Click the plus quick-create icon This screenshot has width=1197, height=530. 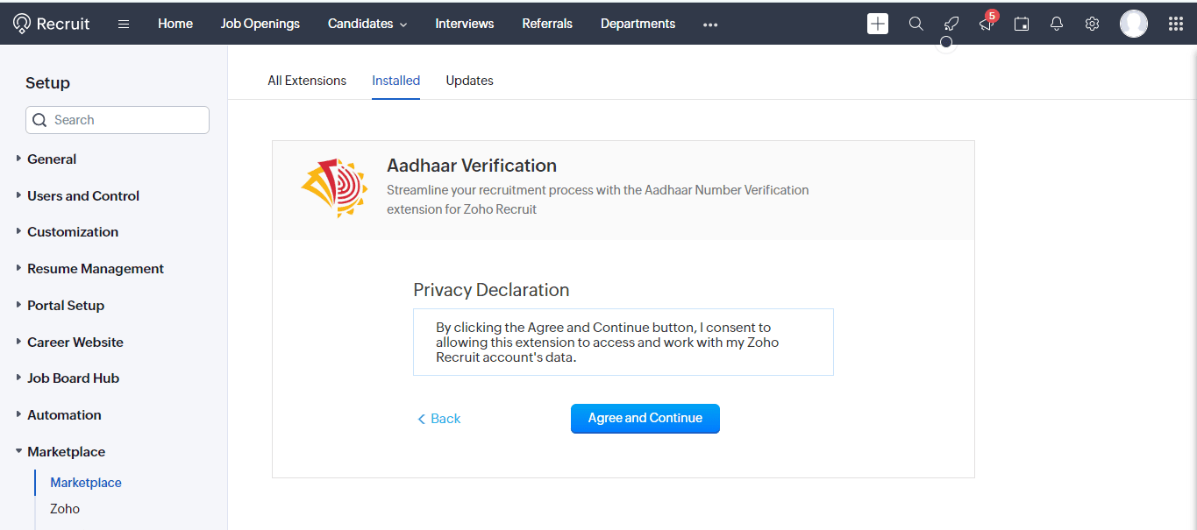877,24
